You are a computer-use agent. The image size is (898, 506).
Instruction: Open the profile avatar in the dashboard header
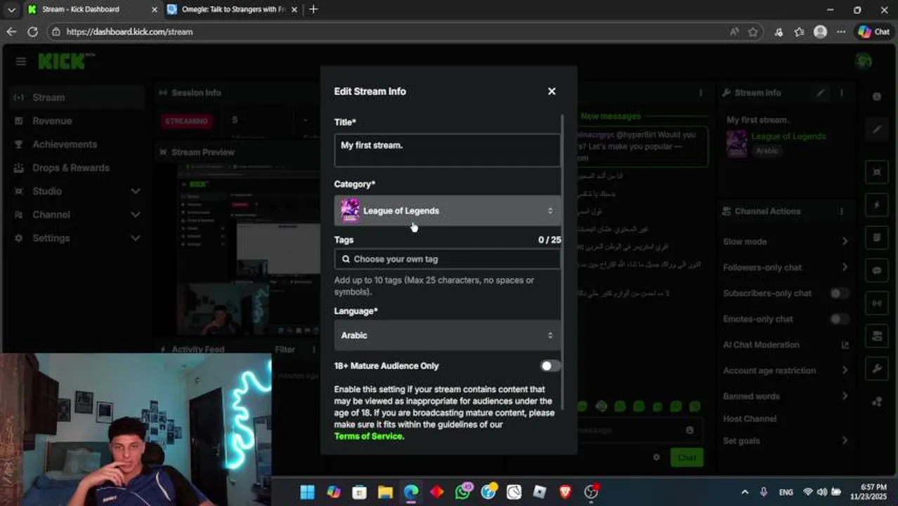tap(864, 61)
